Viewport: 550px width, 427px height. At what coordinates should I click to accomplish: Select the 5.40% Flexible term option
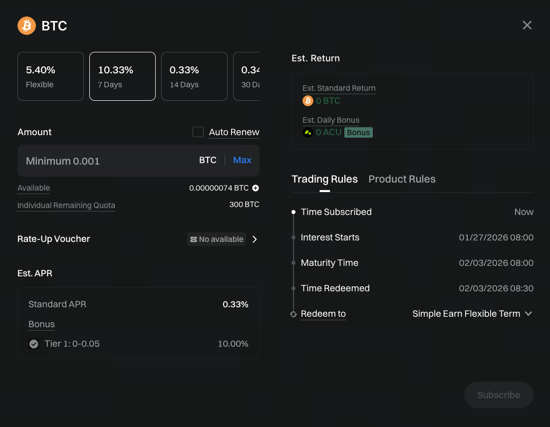point(50,76)
